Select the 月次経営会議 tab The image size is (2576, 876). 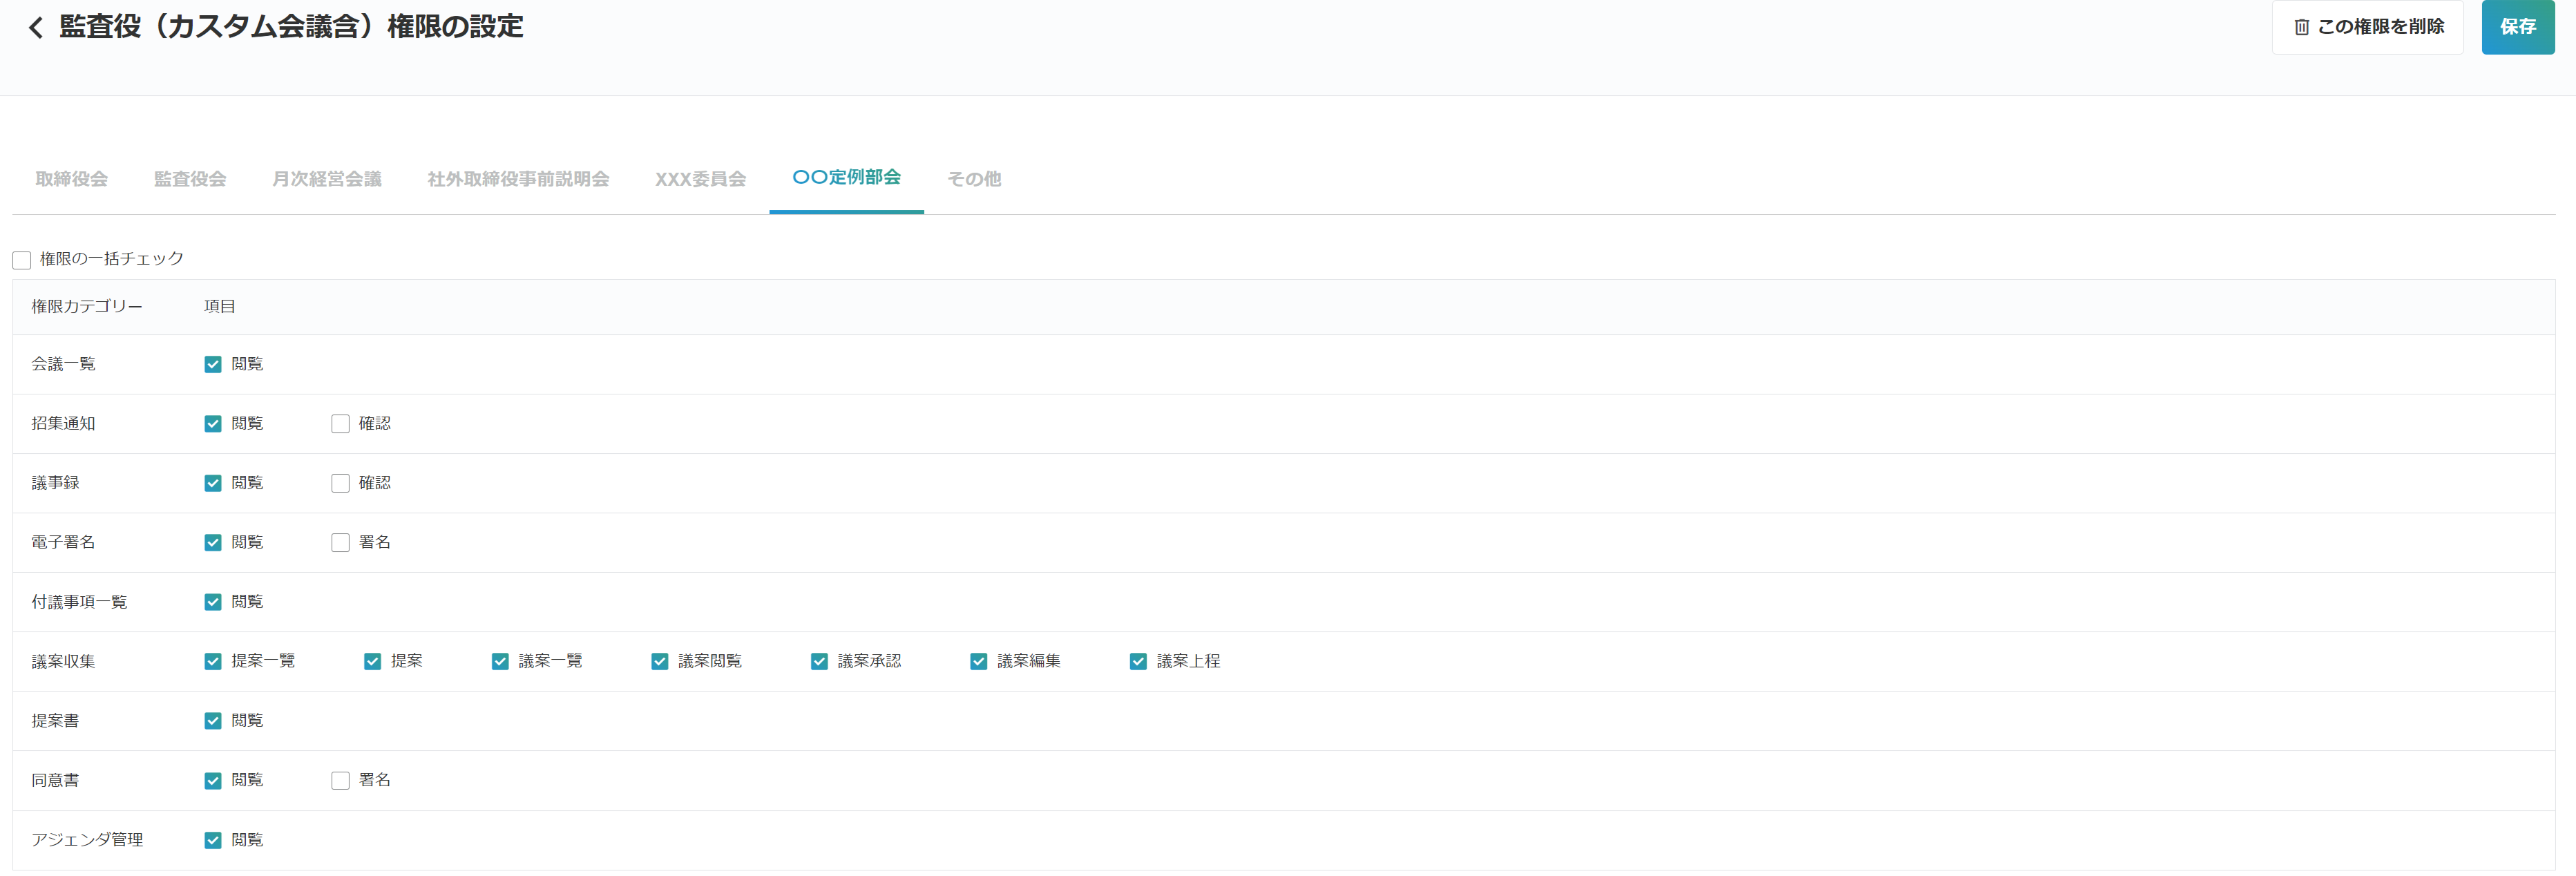pyautogui.click(x=326, y=179)
